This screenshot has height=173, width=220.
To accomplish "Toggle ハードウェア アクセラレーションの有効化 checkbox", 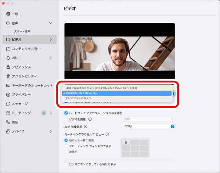I will [66, 113].
